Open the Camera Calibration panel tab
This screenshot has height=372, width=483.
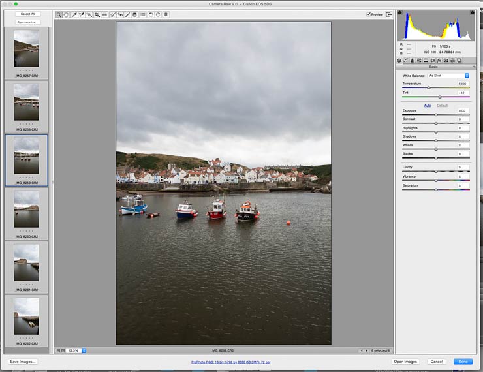coord(446,61)
